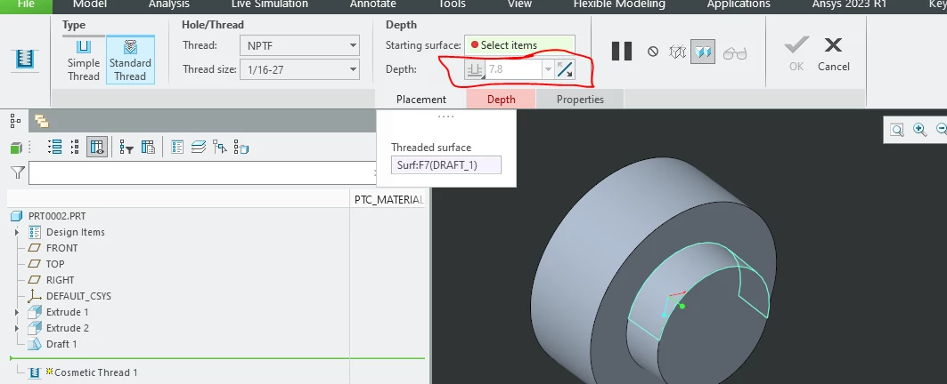947x384 pixels.
Task: Show the Model Tree navigator tab
Action: pyautogui.click(x=16, y=121)
